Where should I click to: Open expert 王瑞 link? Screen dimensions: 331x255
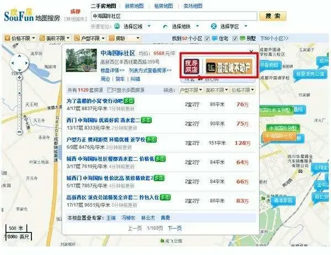(x=111, y=218)
